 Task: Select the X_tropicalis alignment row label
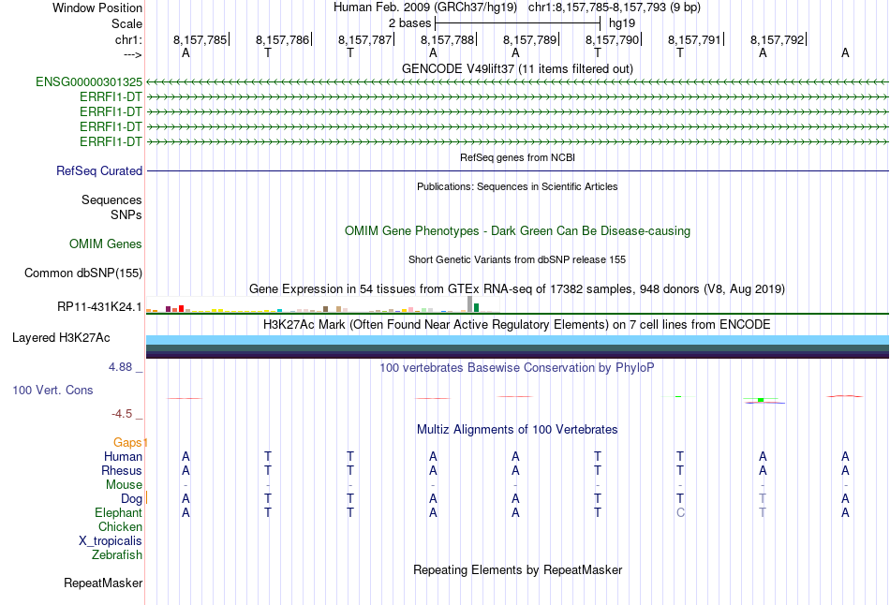click(111, 541)
